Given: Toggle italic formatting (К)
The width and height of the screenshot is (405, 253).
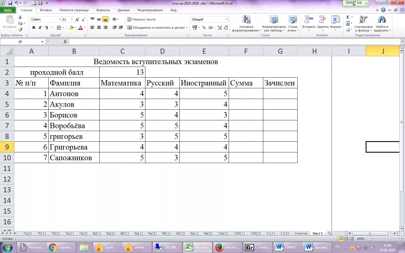Looking at the screenshot, I should 40,28.
